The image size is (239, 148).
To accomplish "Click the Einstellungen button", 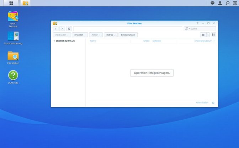I will (128, 35).
